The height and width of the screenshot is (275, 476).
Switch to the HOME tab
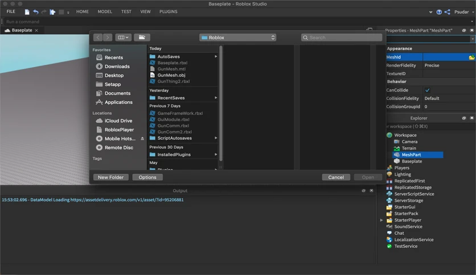coord(82,11)
